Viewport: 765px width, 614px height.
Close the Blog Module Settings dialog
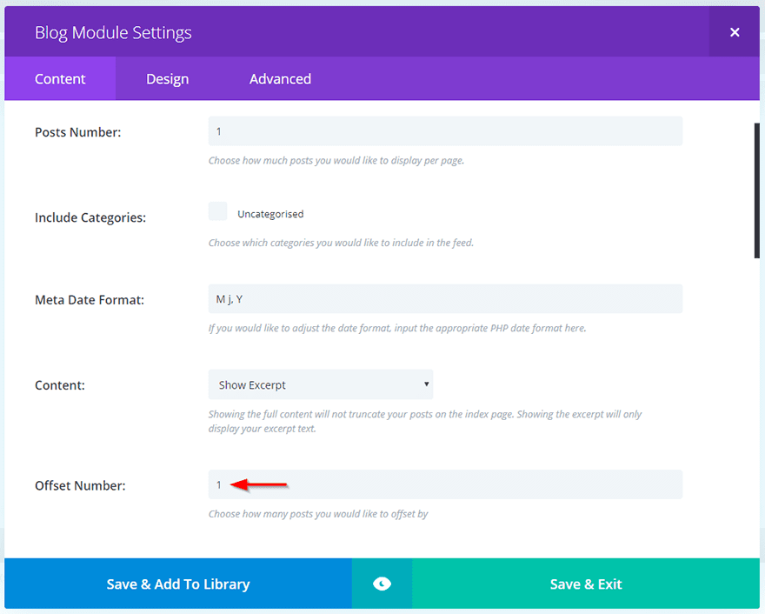click(x=735, y=32)
